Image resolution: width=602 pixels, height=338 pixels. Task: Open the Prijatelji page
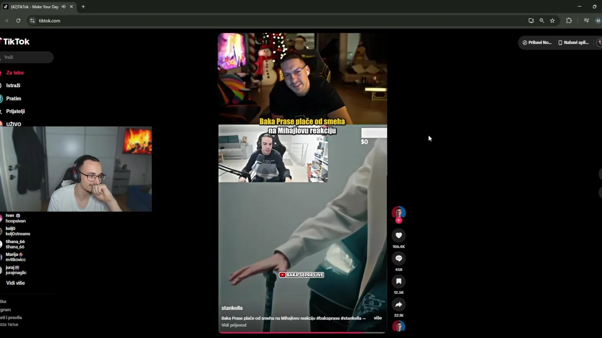[x=15, y=111]
